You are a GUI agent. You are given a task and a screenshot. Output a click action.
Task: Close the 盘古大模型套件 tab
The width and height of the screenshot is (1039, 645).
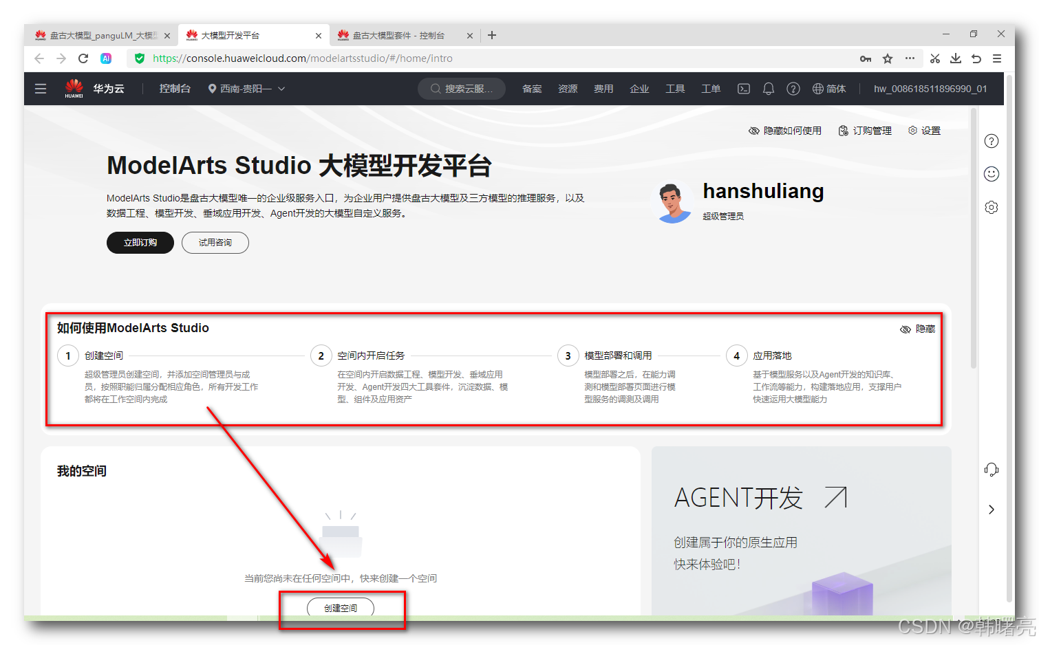(470, 36)
